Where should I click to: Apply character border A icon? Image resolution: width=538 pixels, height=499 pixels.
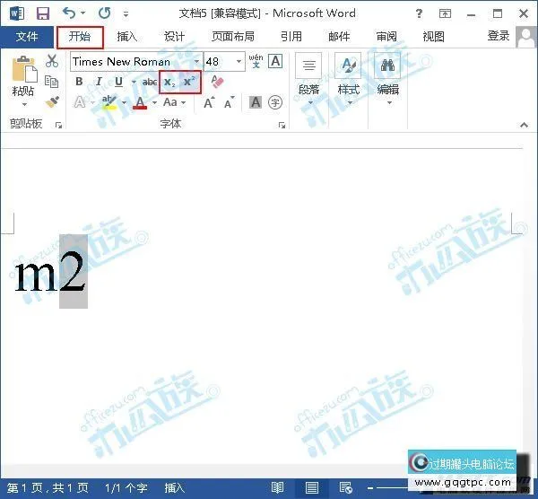pyautogui.click(x=275, y=61)
